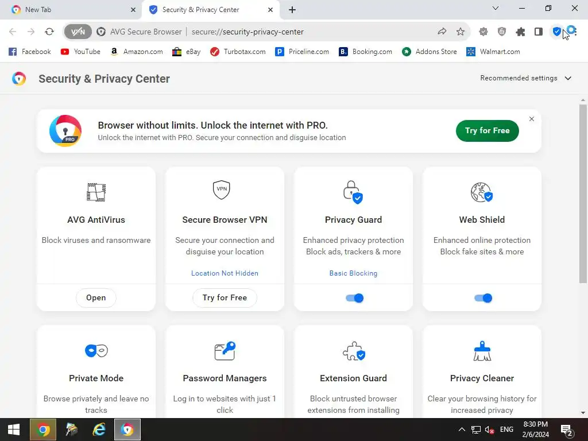Image resolution: width=588 pixels, height=441 pixels.
Task: Click the ENG language indicator
Action: click(506, 430)
